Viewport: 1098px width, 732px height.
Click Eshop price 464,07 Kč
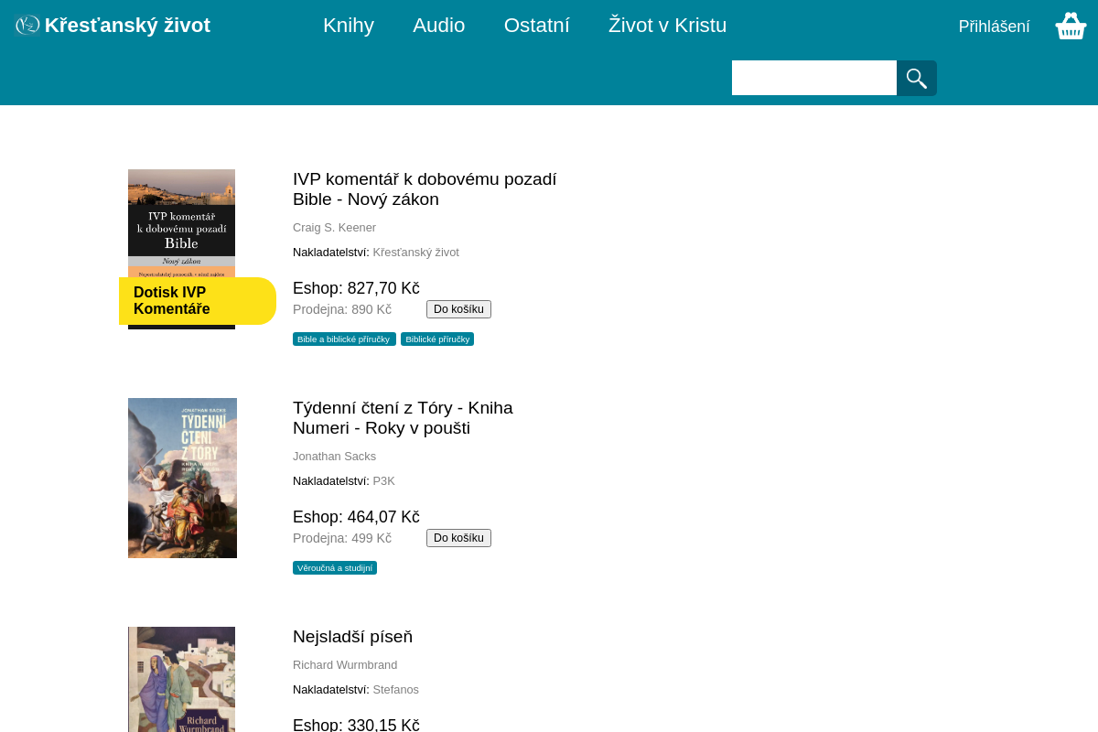coord(356,517)
